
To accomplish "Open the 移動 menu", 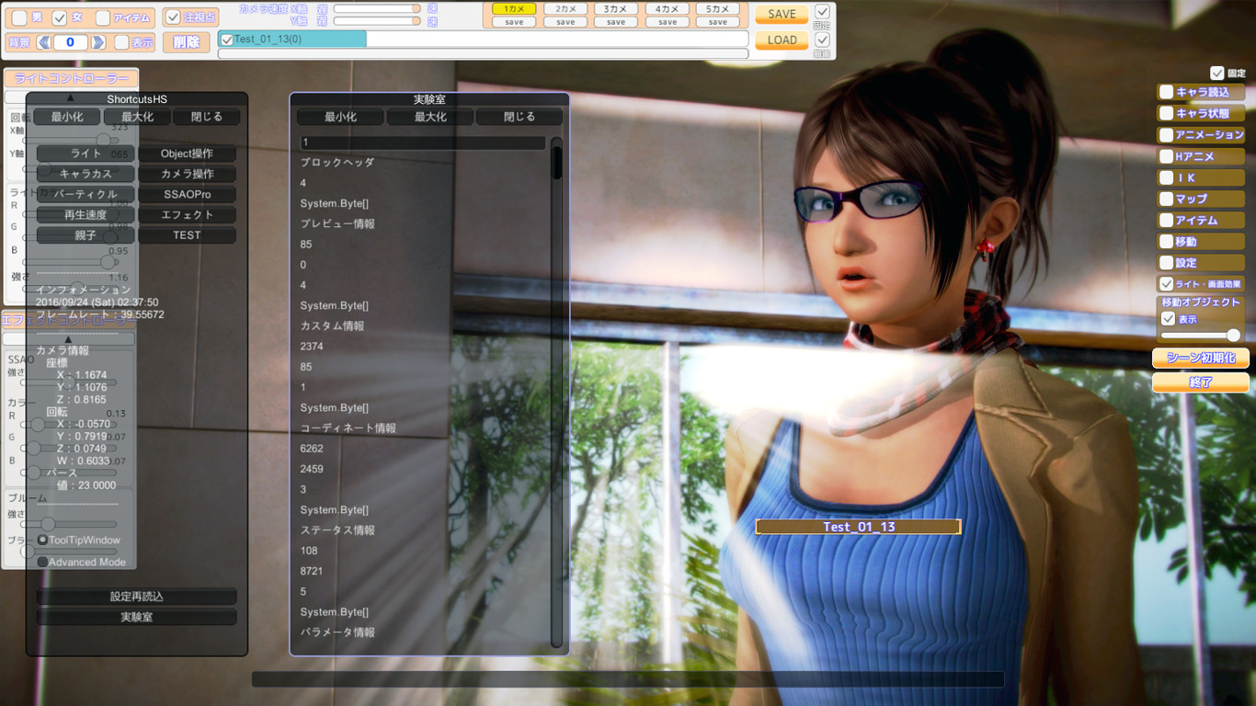I will pyautogui.click(x=1201, y=242).
